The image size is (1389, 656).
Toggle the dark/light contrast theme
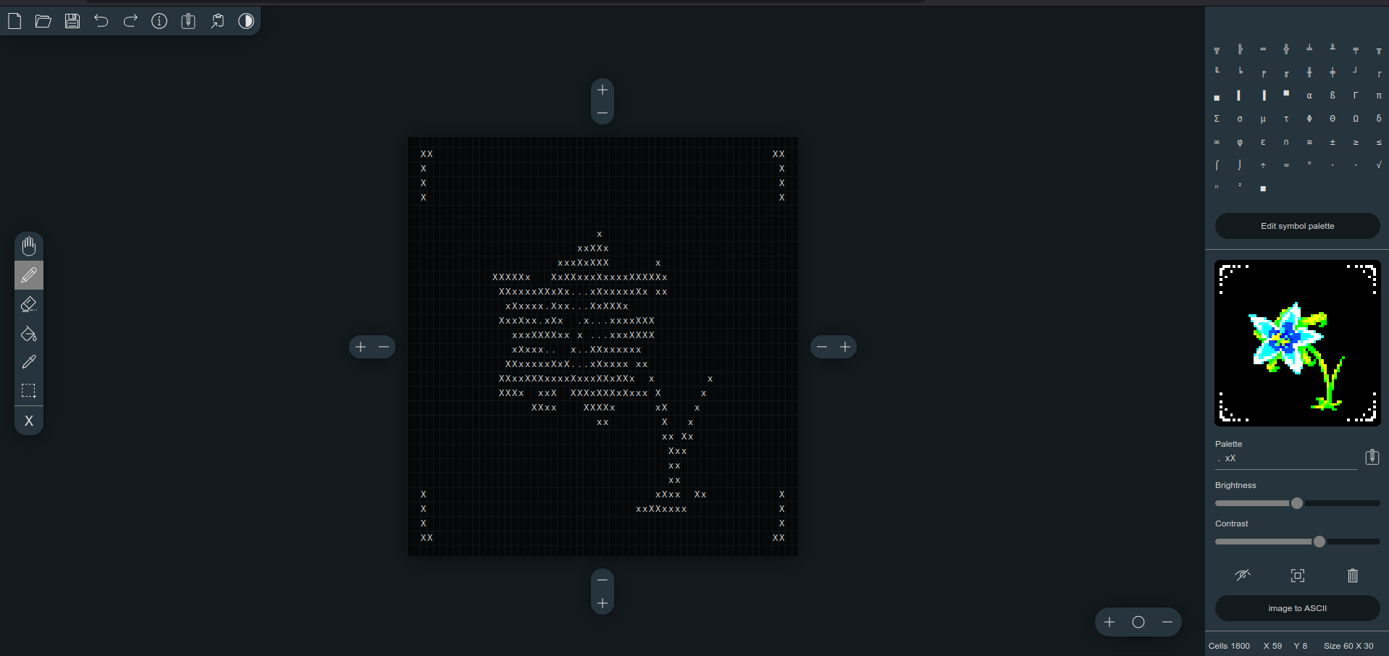(x=246, y=21)
